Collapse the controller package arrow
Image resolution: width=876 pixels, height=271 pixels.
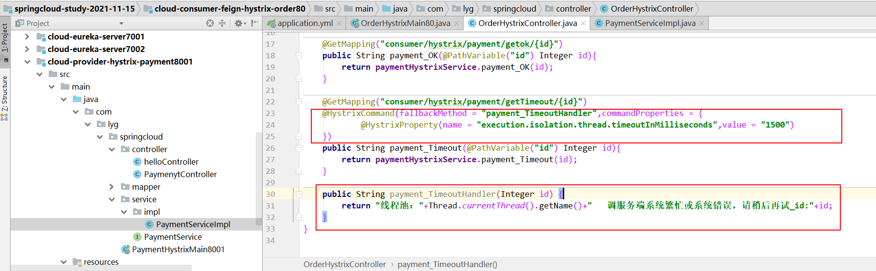click(x=112, y=149)
